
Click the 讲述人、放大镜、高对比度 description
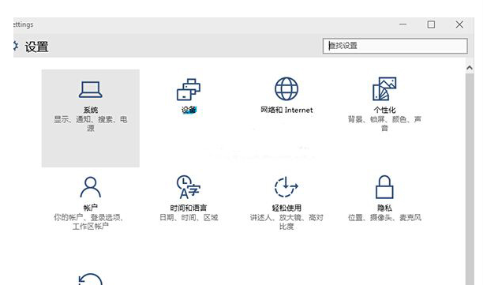(286, 222)
